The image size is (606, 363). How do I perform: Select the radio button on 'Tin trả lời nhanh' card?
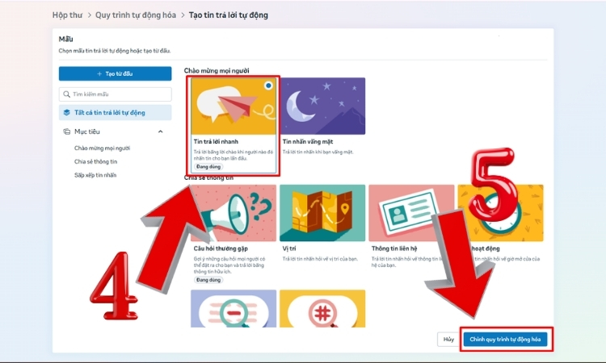(268, 86)
